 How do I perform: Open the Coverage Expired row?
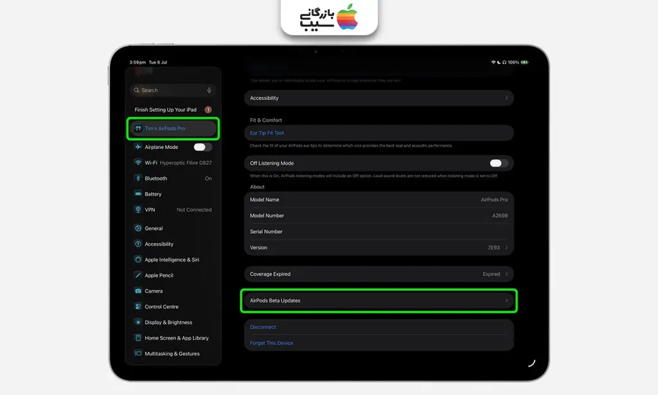click(378, 274)
